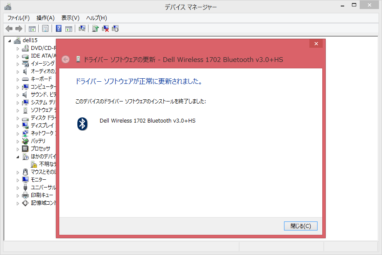Image resolution: width=382 pixels, height=255 pixels.
Task: Expand the 印刷キュー node arrow
Action: 18,196
